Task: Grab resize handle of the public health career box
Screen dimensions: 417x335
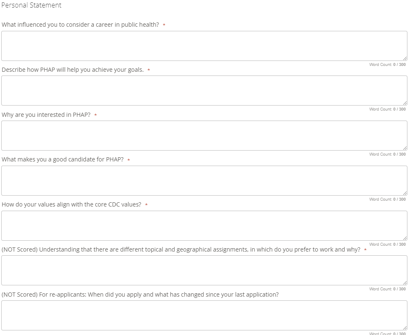Action: coord(405,59)
